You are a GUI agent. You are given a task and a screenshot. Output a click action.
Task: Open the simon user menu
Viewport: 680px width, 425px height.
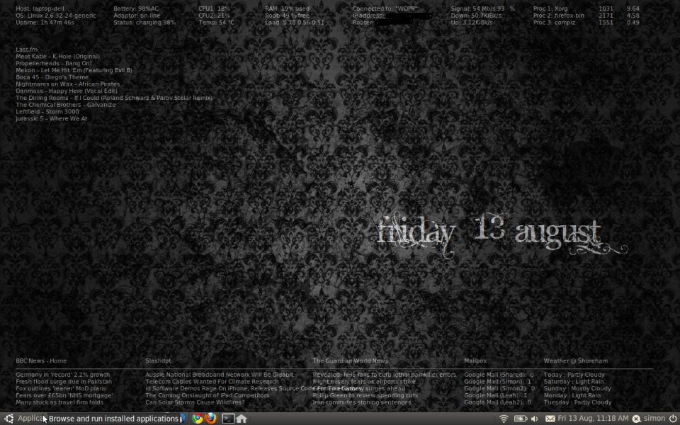coord(654,419)
